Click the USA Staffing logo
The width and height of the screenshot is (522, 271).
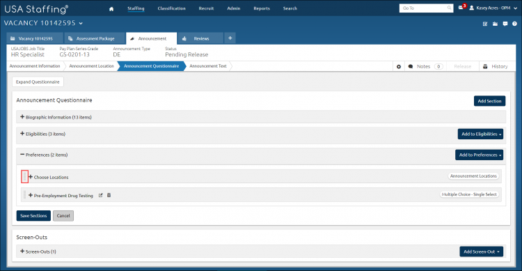[x=36, y=9]
